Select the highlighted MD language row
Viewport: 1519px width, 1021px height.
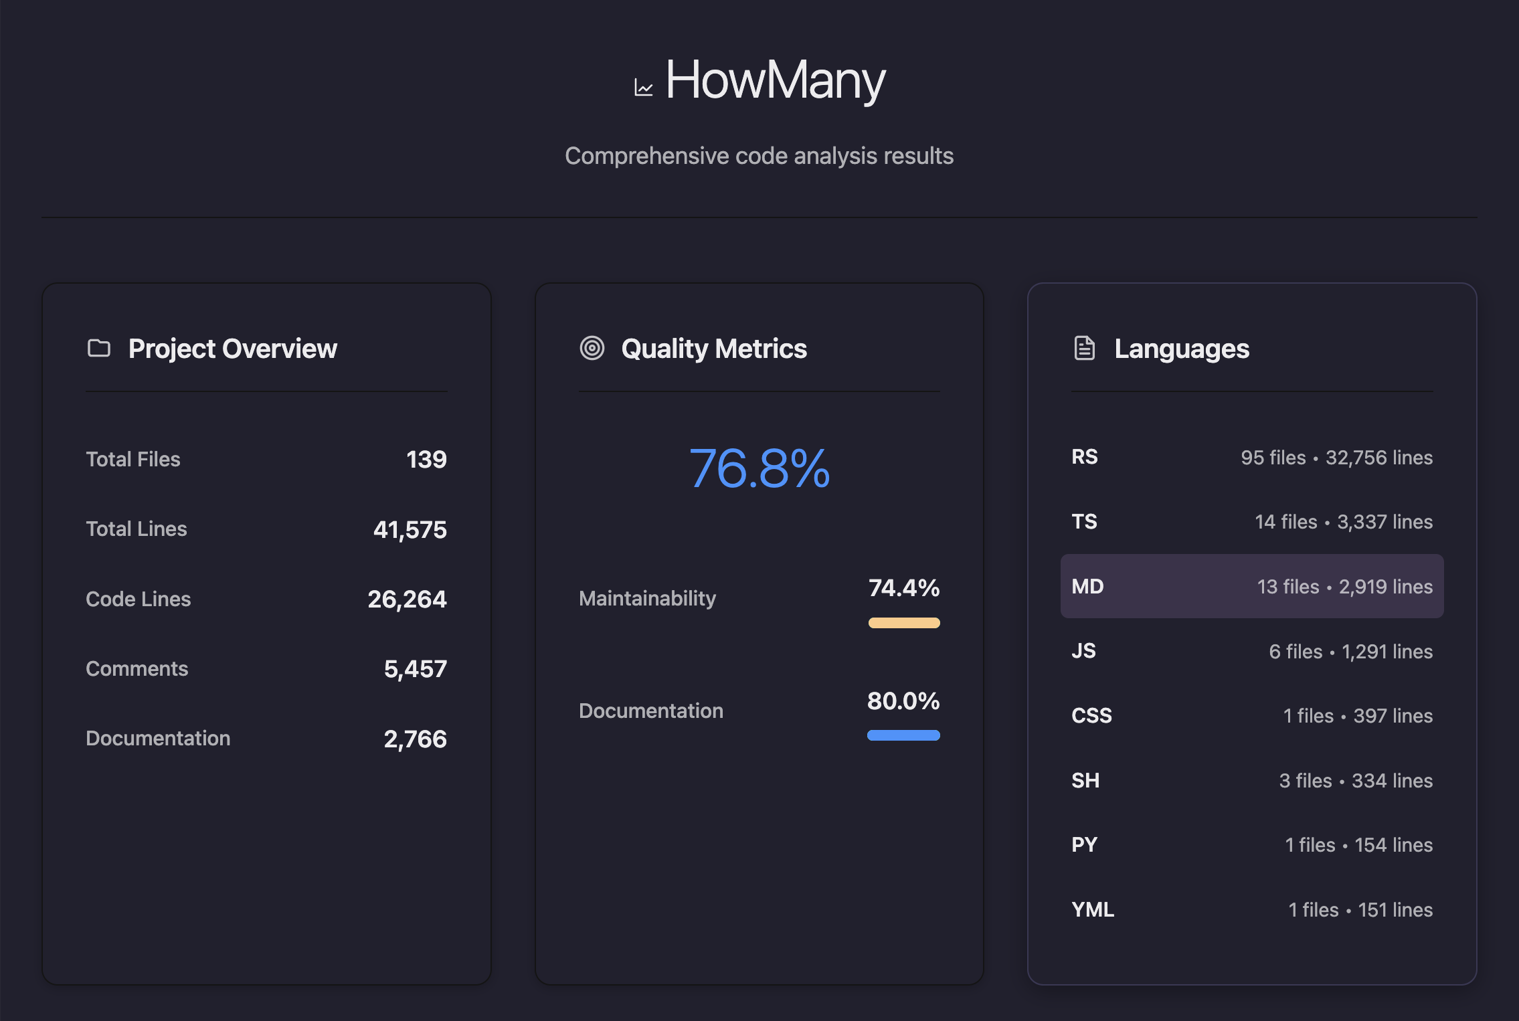coord(1251,586)
